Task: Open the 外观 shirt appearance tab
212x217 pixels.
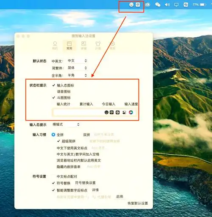Action: [98, 46]
